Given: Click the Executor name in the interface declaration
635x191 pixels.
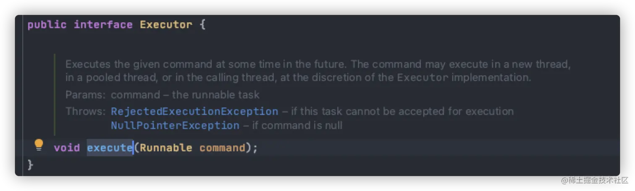Looking at the screenshot, I should click(x=166, y=25).
